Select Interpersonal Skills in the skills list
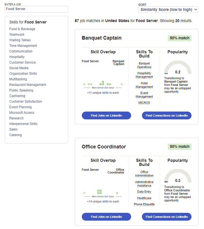The width and height of the screenshot is (204, 229). (x=23, y=124)
